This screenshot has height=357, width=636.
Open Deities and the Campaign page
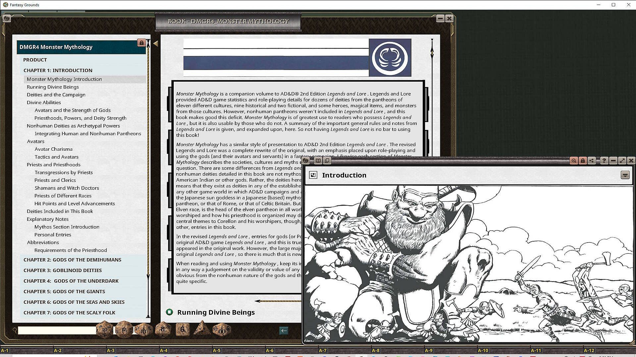click(x=56, y=95)
